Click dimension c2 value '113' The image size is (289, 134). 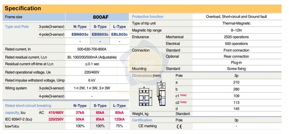click(x=236, y=102)
